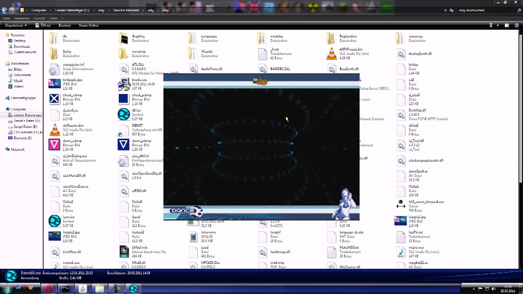The height and width of the screenshot is (294, 523).
Task: Select Daniel's Daten (D:) drive
Action: [x=27, y=121]
